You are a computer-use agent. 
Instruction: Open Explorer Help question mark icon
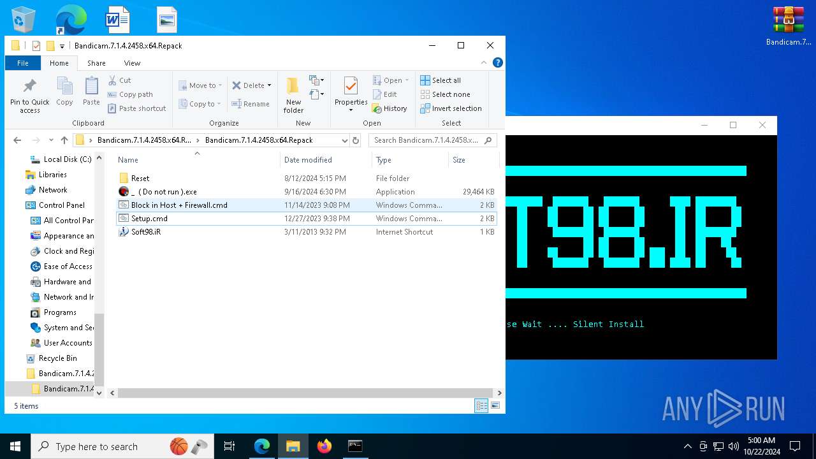pyautogui.click(x=498, y=62)
